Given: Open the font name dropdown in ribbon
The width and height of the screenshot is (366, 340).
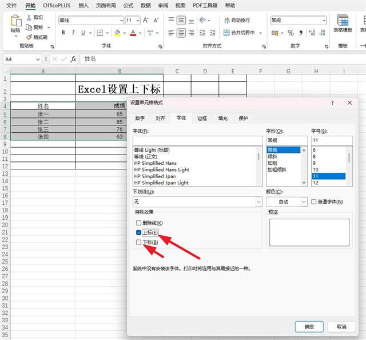Looking at the screenshot, I should 121,21.
